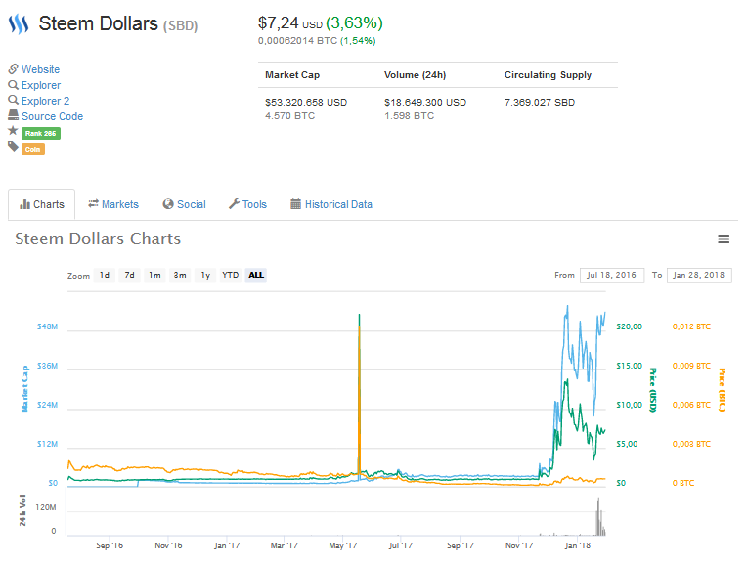
Task: Set chart zoom to 3m
Action: [180, 275]
